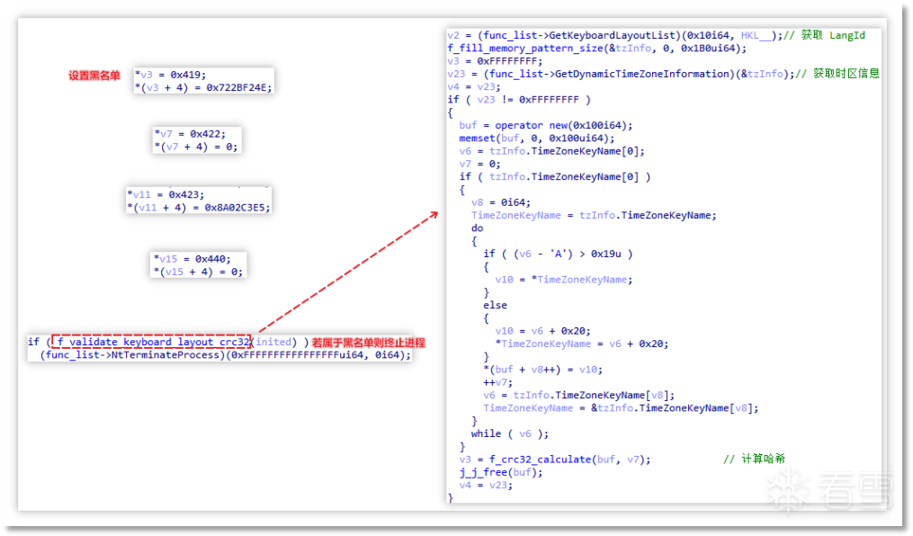Viewport: 913px width, 536px height.
Task: Click the line '*(buf + v8++) = v10;'
Action: pyautogui.click(x=542, y=370)
